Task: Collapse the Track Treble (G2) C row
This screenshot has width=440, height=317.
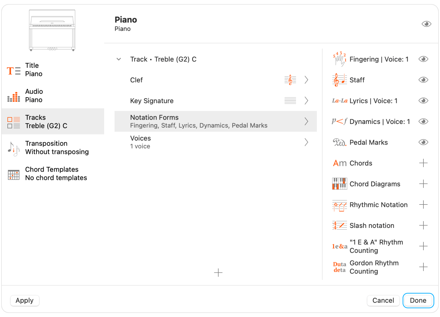Action: click(119, 59)
